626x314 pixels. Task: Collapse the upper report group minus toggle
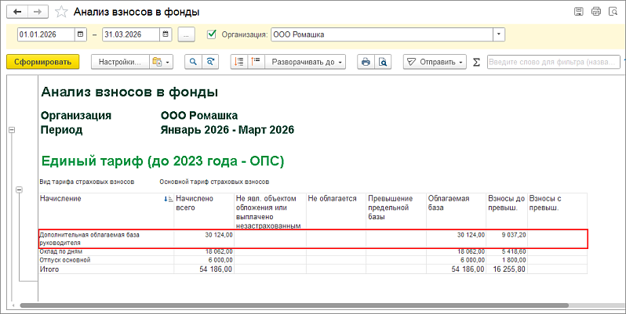coord(12,130)
